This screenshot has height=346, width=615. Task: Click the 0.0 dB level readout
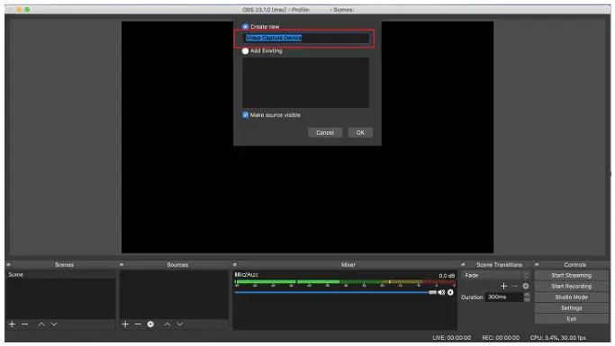447,276
